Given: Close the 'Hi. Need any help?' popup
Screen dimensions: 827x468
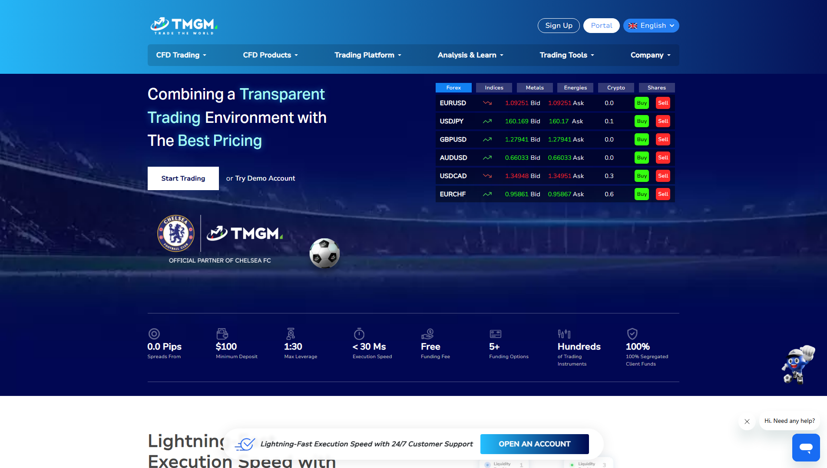Looking at the screenshot, I should (x=747, y=422).
